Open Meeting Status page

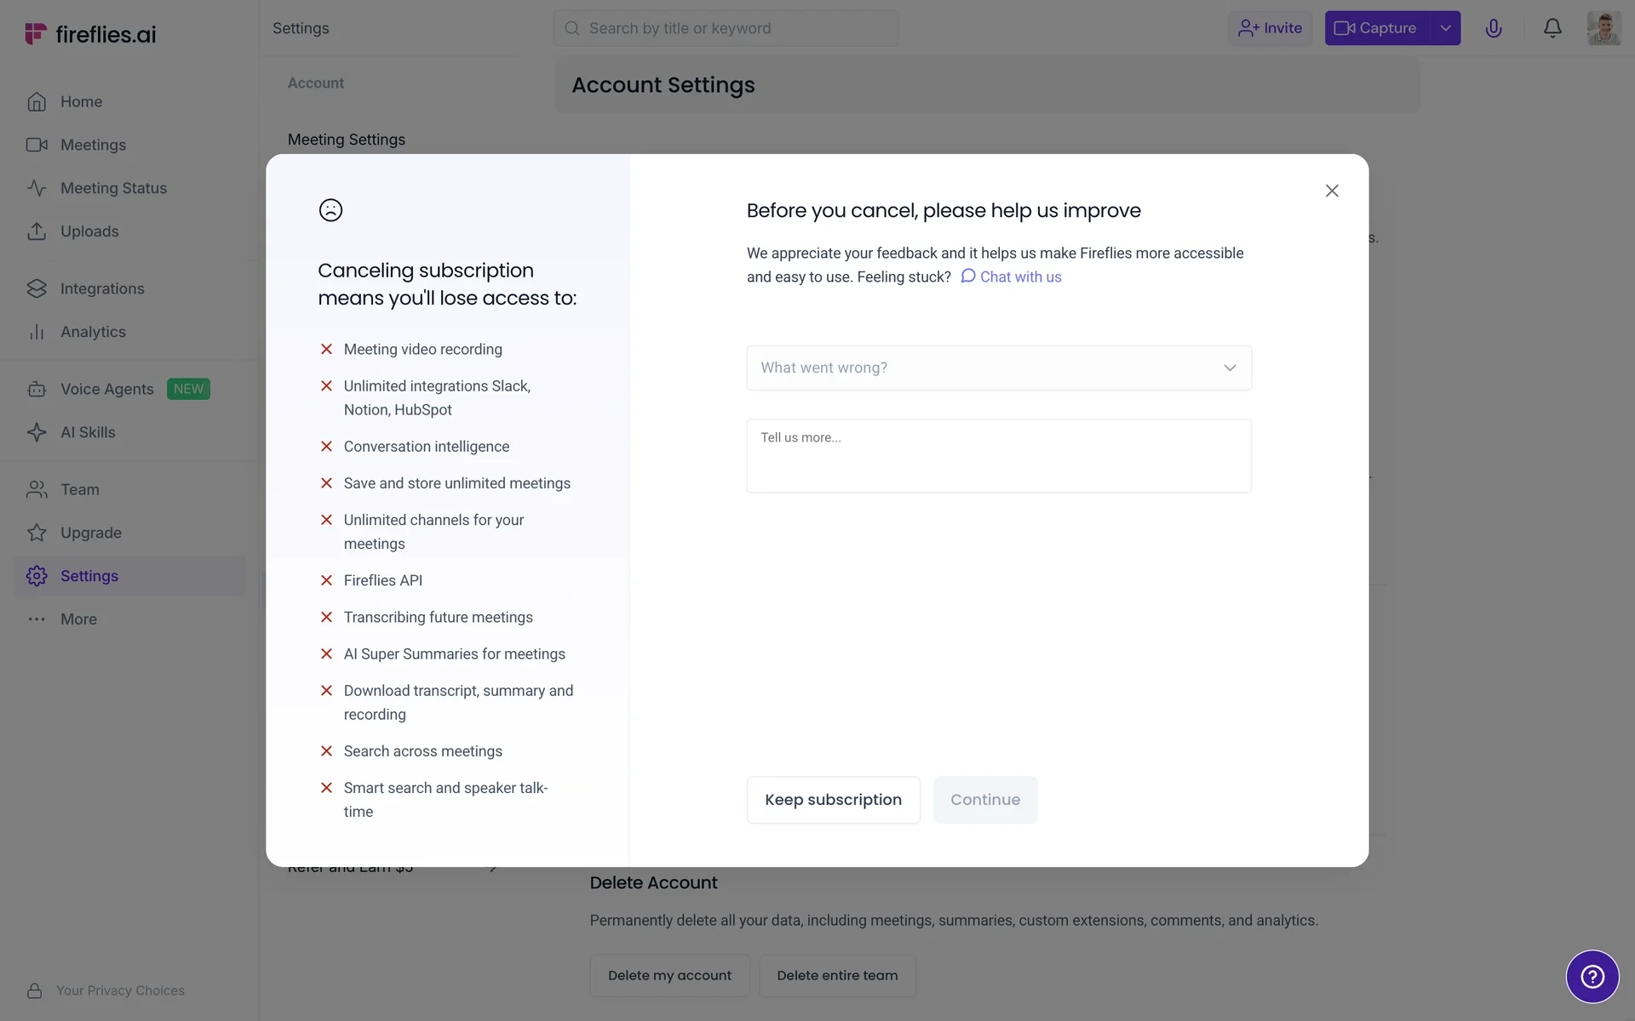pyautogui.click(x=113, y=188)
